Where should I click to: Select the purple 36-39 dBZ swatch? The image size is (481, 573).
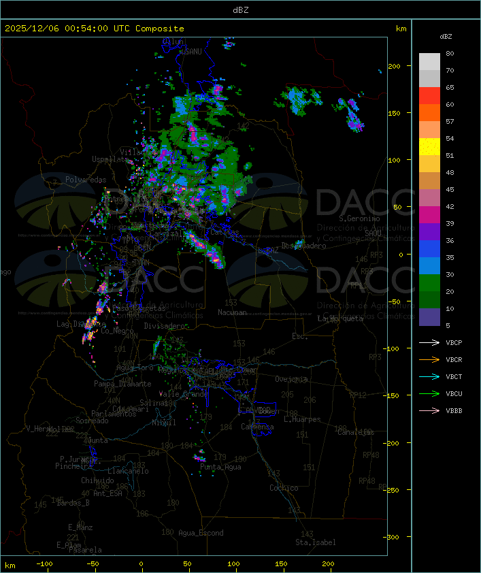429,231
